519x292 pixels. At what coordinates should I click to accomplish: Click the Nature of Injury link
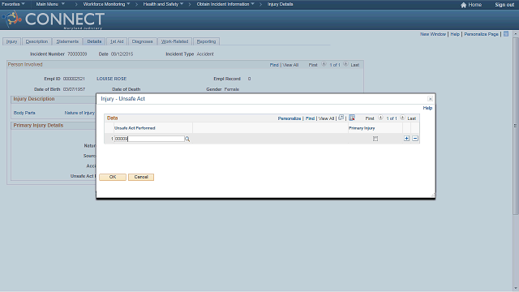[x=79, y=113]
